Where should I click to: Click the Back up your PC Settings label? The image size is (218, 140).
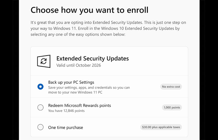[71, 82]
